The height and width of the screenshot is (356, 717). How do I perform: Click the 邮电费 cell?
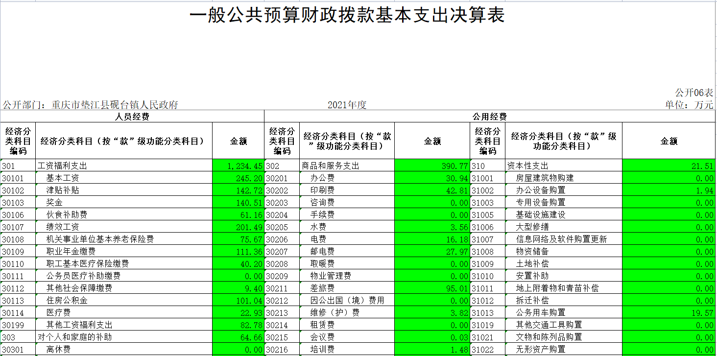pos(347,251)
